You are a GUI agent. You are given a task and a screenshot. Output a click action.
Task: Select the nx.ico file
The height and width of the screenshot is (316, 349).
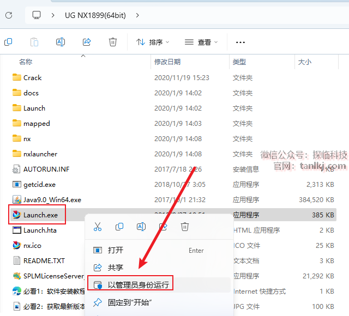point(32,246)
